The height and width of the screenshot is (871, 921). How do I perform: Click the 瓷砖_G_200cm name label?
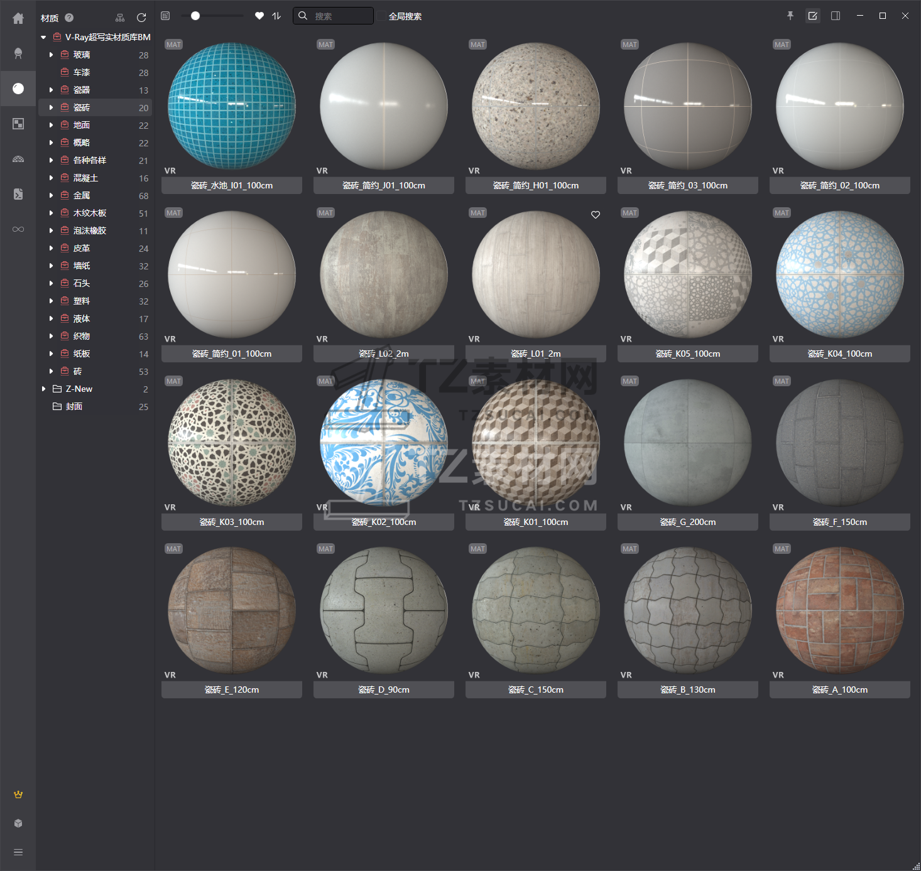[688, 522]
